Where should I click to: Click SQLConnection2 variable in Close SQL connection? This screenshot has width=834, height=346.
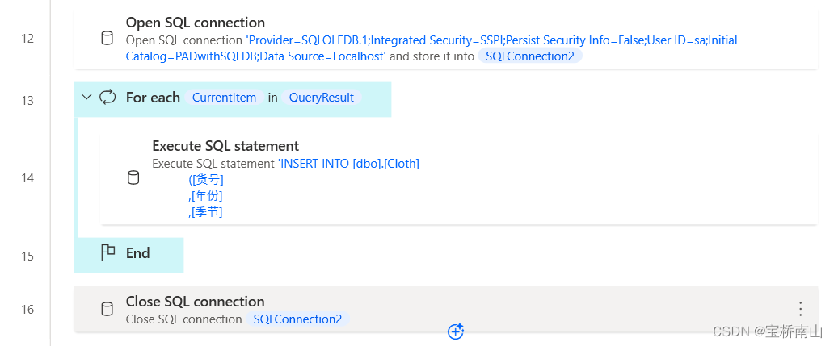pyautogui.click(x=297, y=319)
